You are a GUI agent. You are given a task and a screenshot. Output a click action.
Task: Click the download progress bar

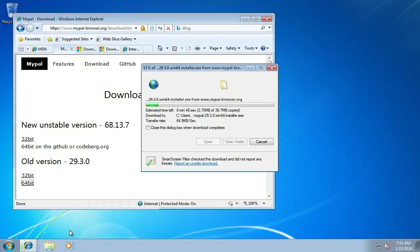coord(210,105)
